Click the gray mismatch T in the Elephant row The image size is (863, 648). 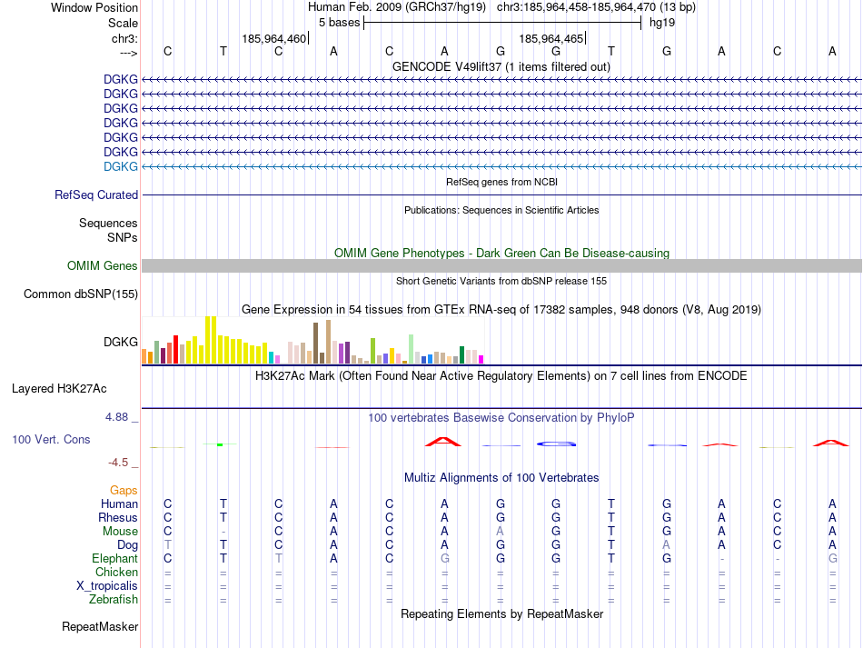click(279, 558)
